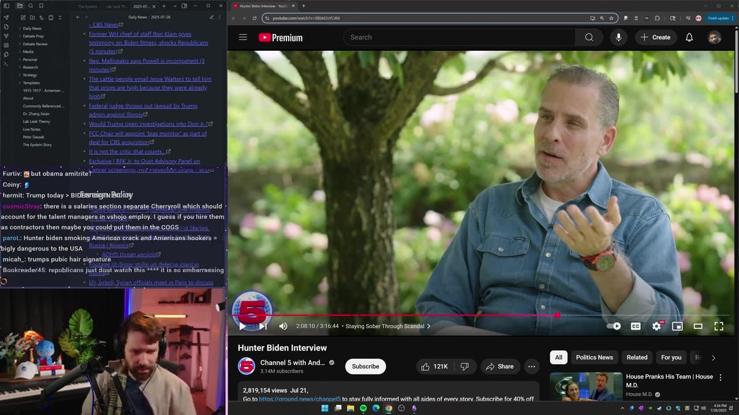
Task: Open The Epstein Story note in explorer
Action: [37, 145]
